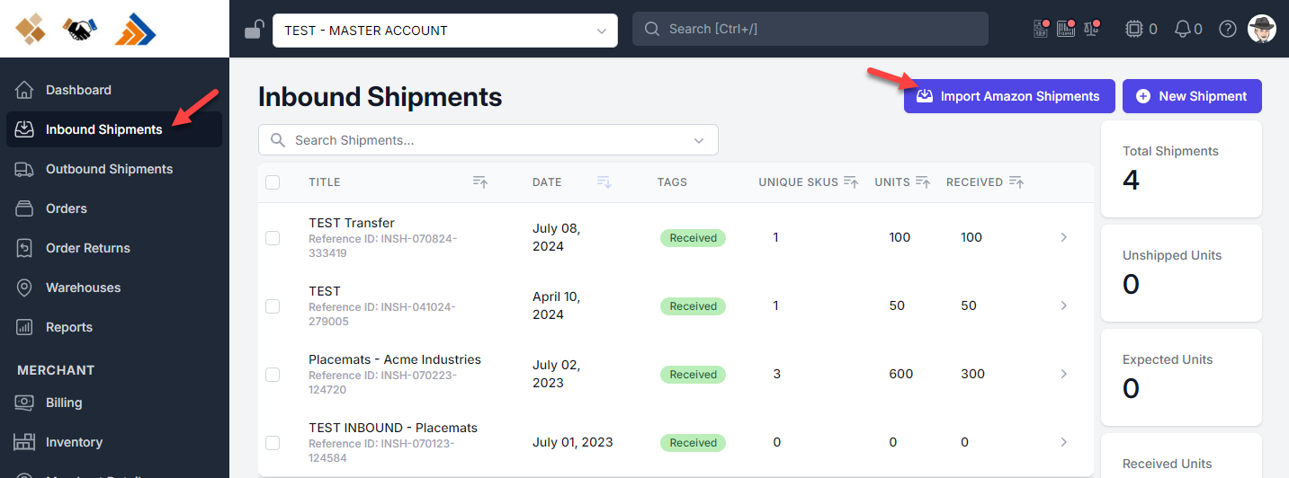Viewport: 1289px width, 478px height.
Task: Sort by Unique SKUs column icon
Action: click(x=851, y=182)
